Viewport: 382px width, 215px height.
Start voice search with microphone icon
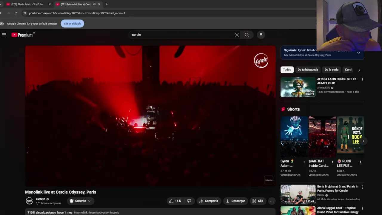261,35
